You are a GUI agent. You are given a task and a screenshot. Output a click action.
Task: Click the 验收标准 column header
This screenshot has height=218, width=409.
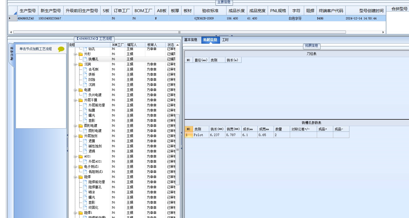[210, 11]
